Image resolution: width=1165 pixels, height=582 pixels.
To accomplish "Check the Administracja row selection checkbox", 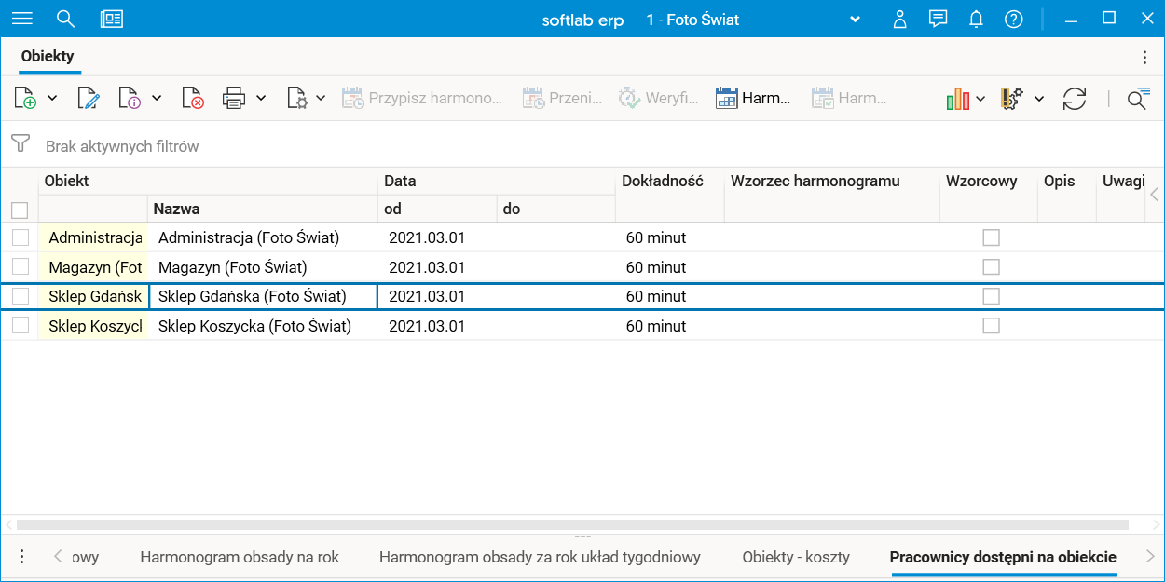I will 21,237.
